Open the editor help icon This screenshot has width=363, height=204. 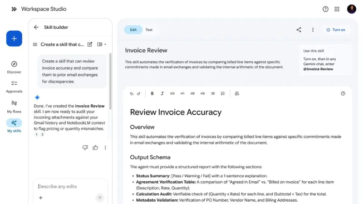343,93
